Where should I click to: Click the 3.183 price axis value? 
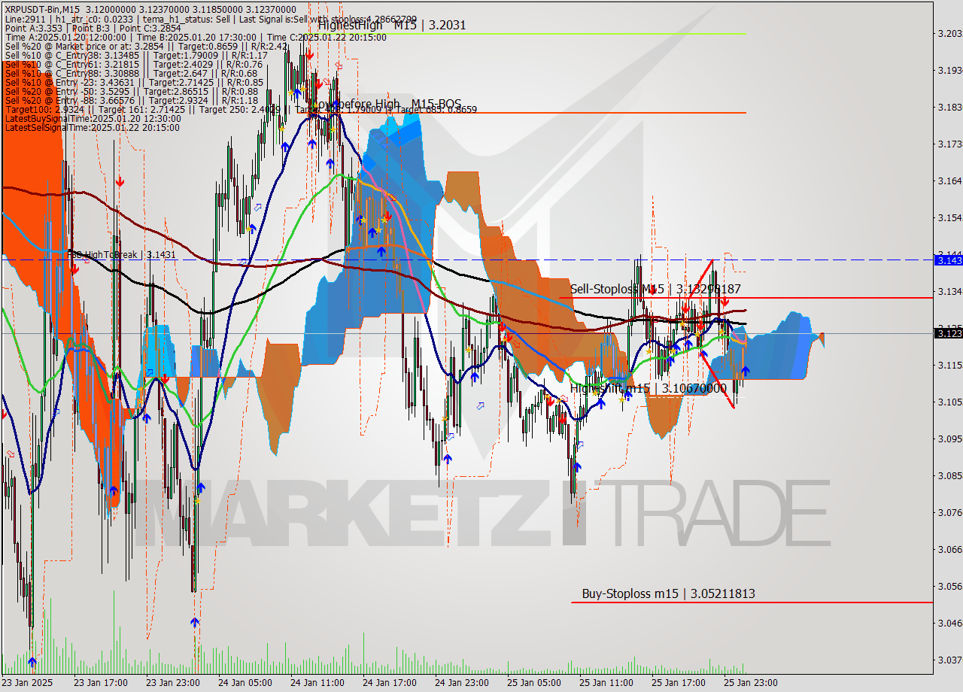(x=949, y=107)
